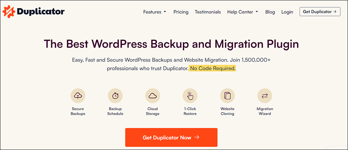Image resolution: width=348 pixels, height=150 pixels.
Task: Click the outlined Get Duplicator header button
Action: (x=320, y=12)
